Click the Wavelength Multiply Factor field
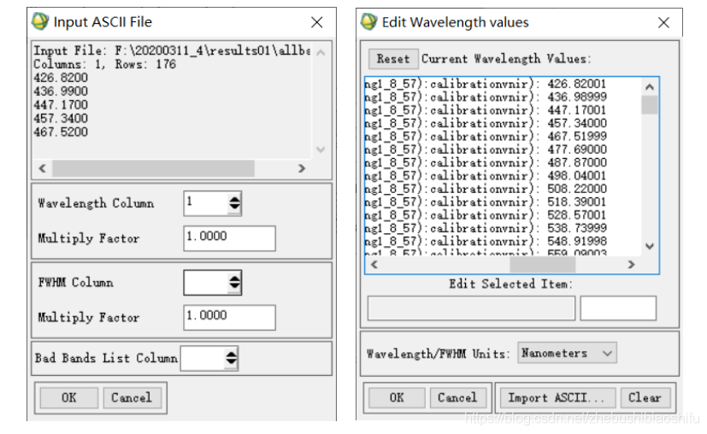 tap(229, 238)
